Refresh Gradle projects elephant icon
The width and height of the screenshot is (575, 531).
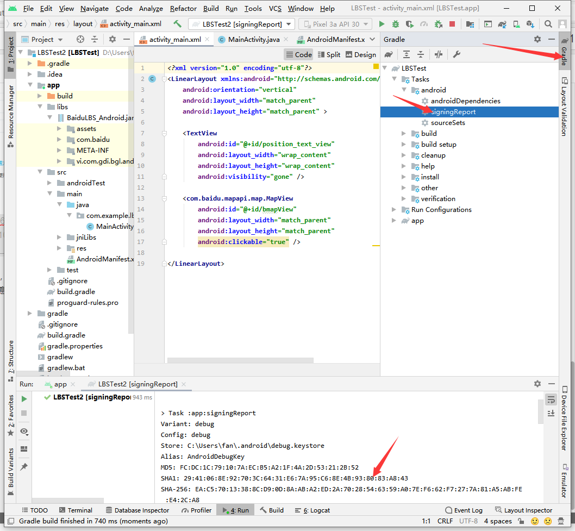click(x=389, y=55)
